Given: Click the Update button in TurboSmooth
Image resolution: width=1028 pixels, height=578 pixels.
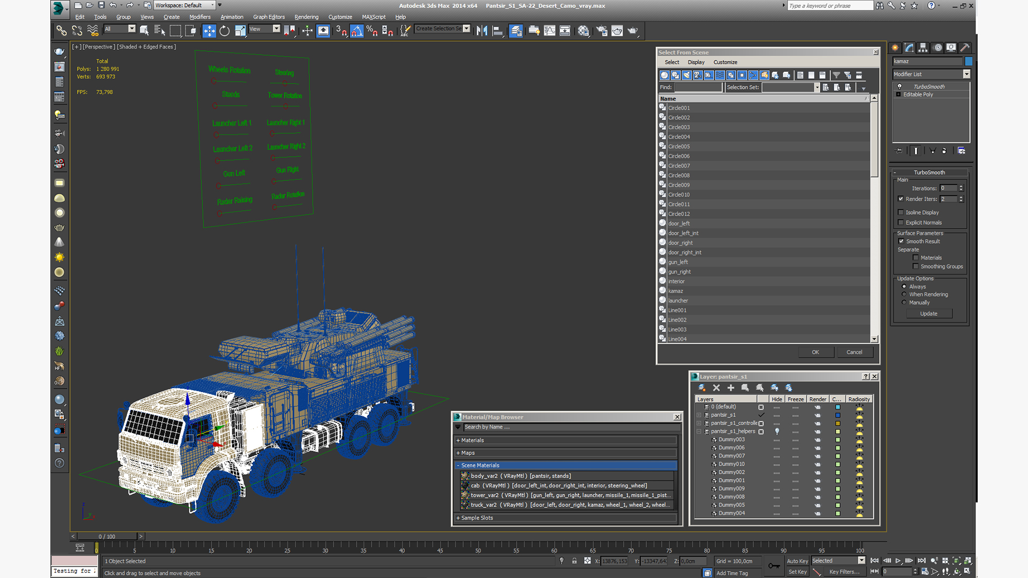Looking at the screenshot, I should click(928, 314).
